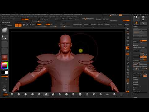Select the white human figure tool thumbnail
Screen dimensions: 149x112
pyautogui.click(x=136, y=18)
